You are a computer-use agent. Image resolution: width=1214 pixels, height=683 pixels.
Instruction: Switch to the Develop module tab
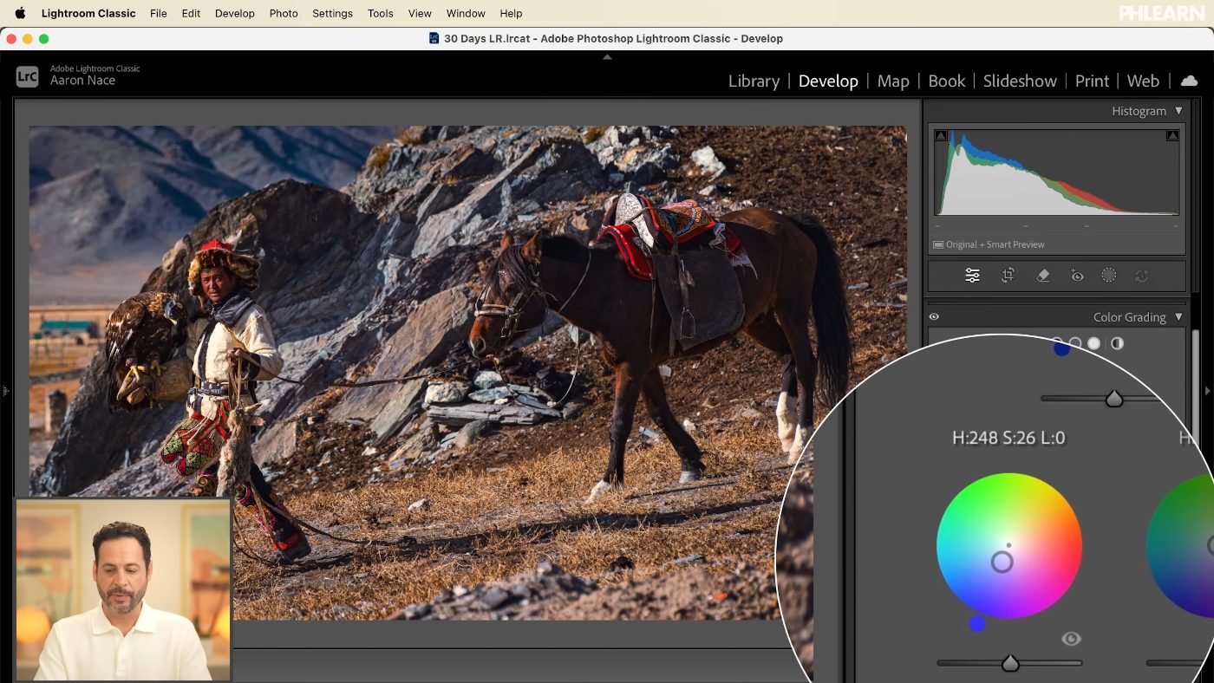[x=828, y=81]
